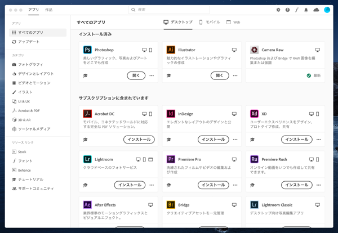Click the Photoshop Ps app icon
338x233 pixels.
click(87, 50)
